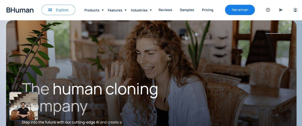302x126 pixels.
Task: Open the Pricing page
Action: tap(208, 10)
